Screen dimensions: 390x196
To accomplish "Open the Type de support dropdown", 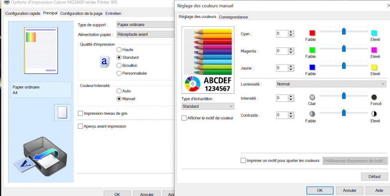I will 145,24.
